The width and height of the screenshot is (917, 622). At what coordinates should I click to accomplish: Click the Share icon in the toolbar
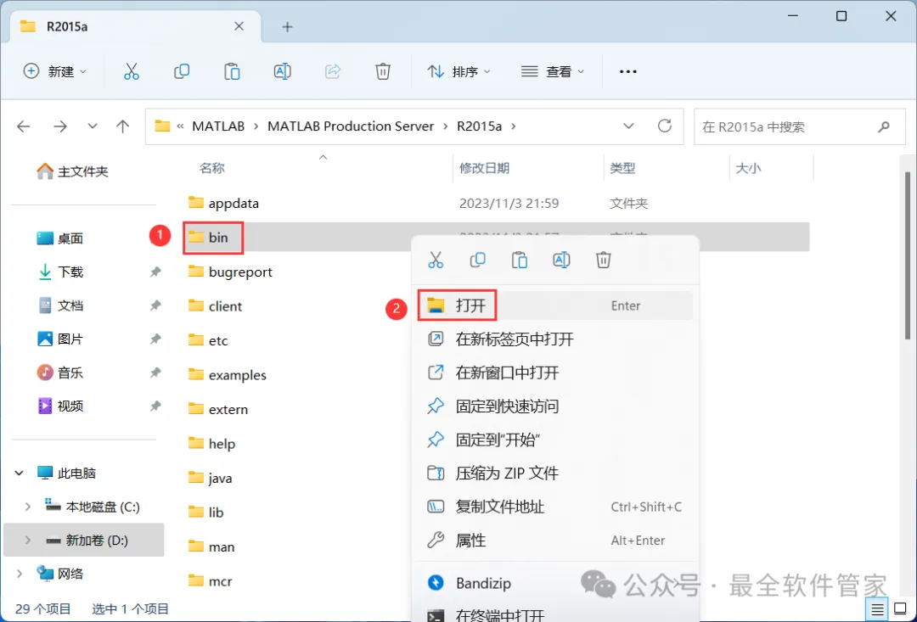point(333,71)
